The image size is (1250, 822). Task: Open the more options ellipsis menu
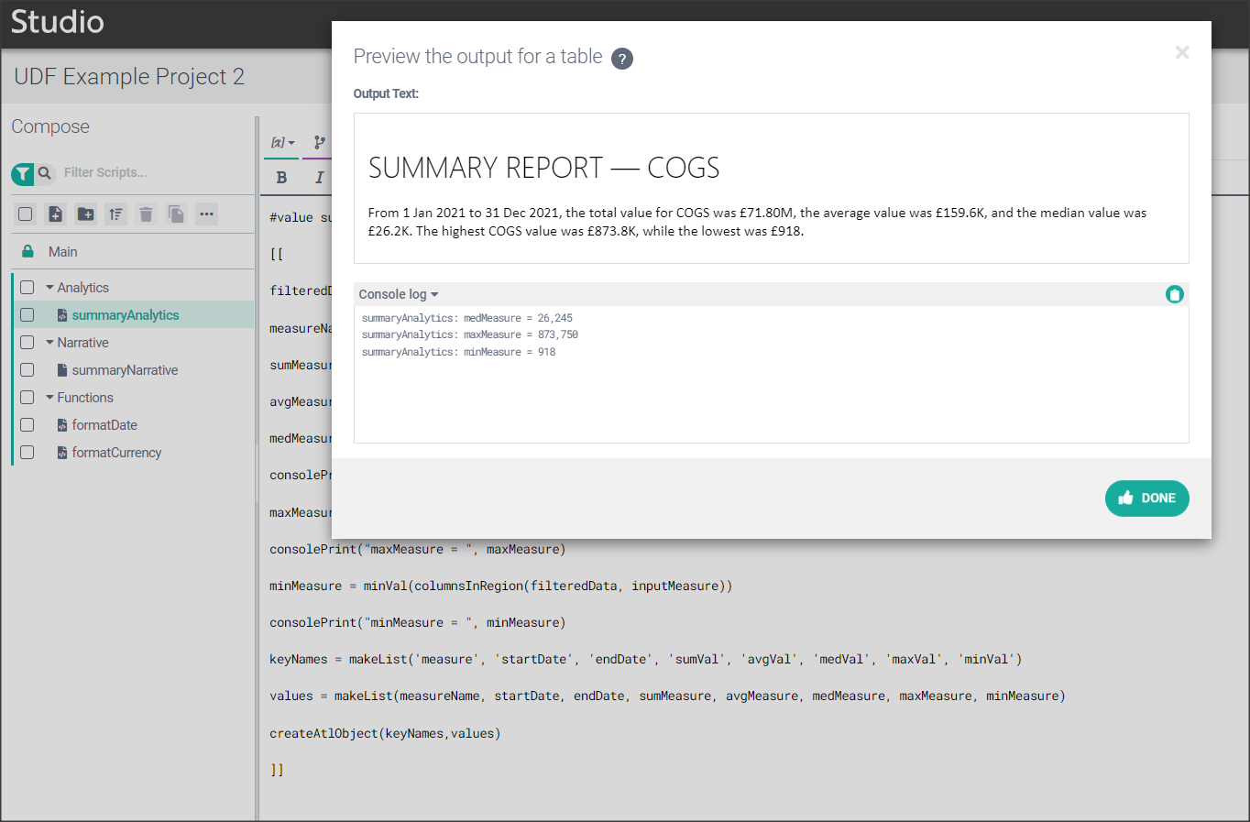[206, 214]
